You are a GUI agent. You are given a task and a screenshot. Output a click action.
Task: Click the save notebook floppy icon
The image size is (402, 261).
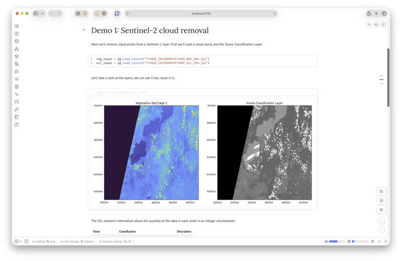coord(381,191)
